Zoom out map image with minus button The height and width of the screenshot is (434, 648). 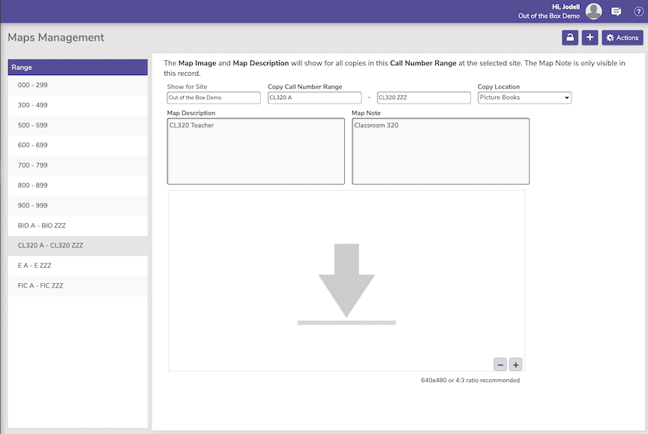[x=500, y=365]
